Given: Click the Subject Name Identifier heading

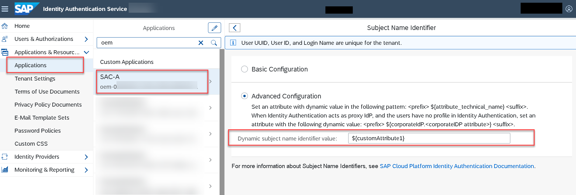Looking at the screenshot, I should click(x=401, y=28).
